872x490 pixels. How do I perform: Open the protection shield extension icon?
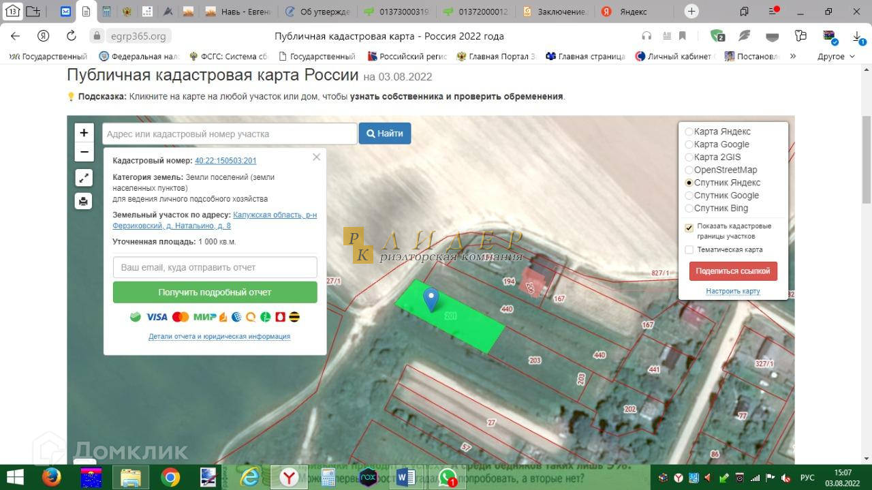tap(717, 36)
